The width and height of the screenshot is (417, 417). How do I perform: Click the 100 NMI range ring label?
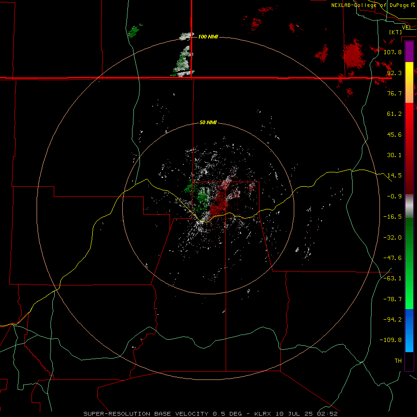pos(208,37)
